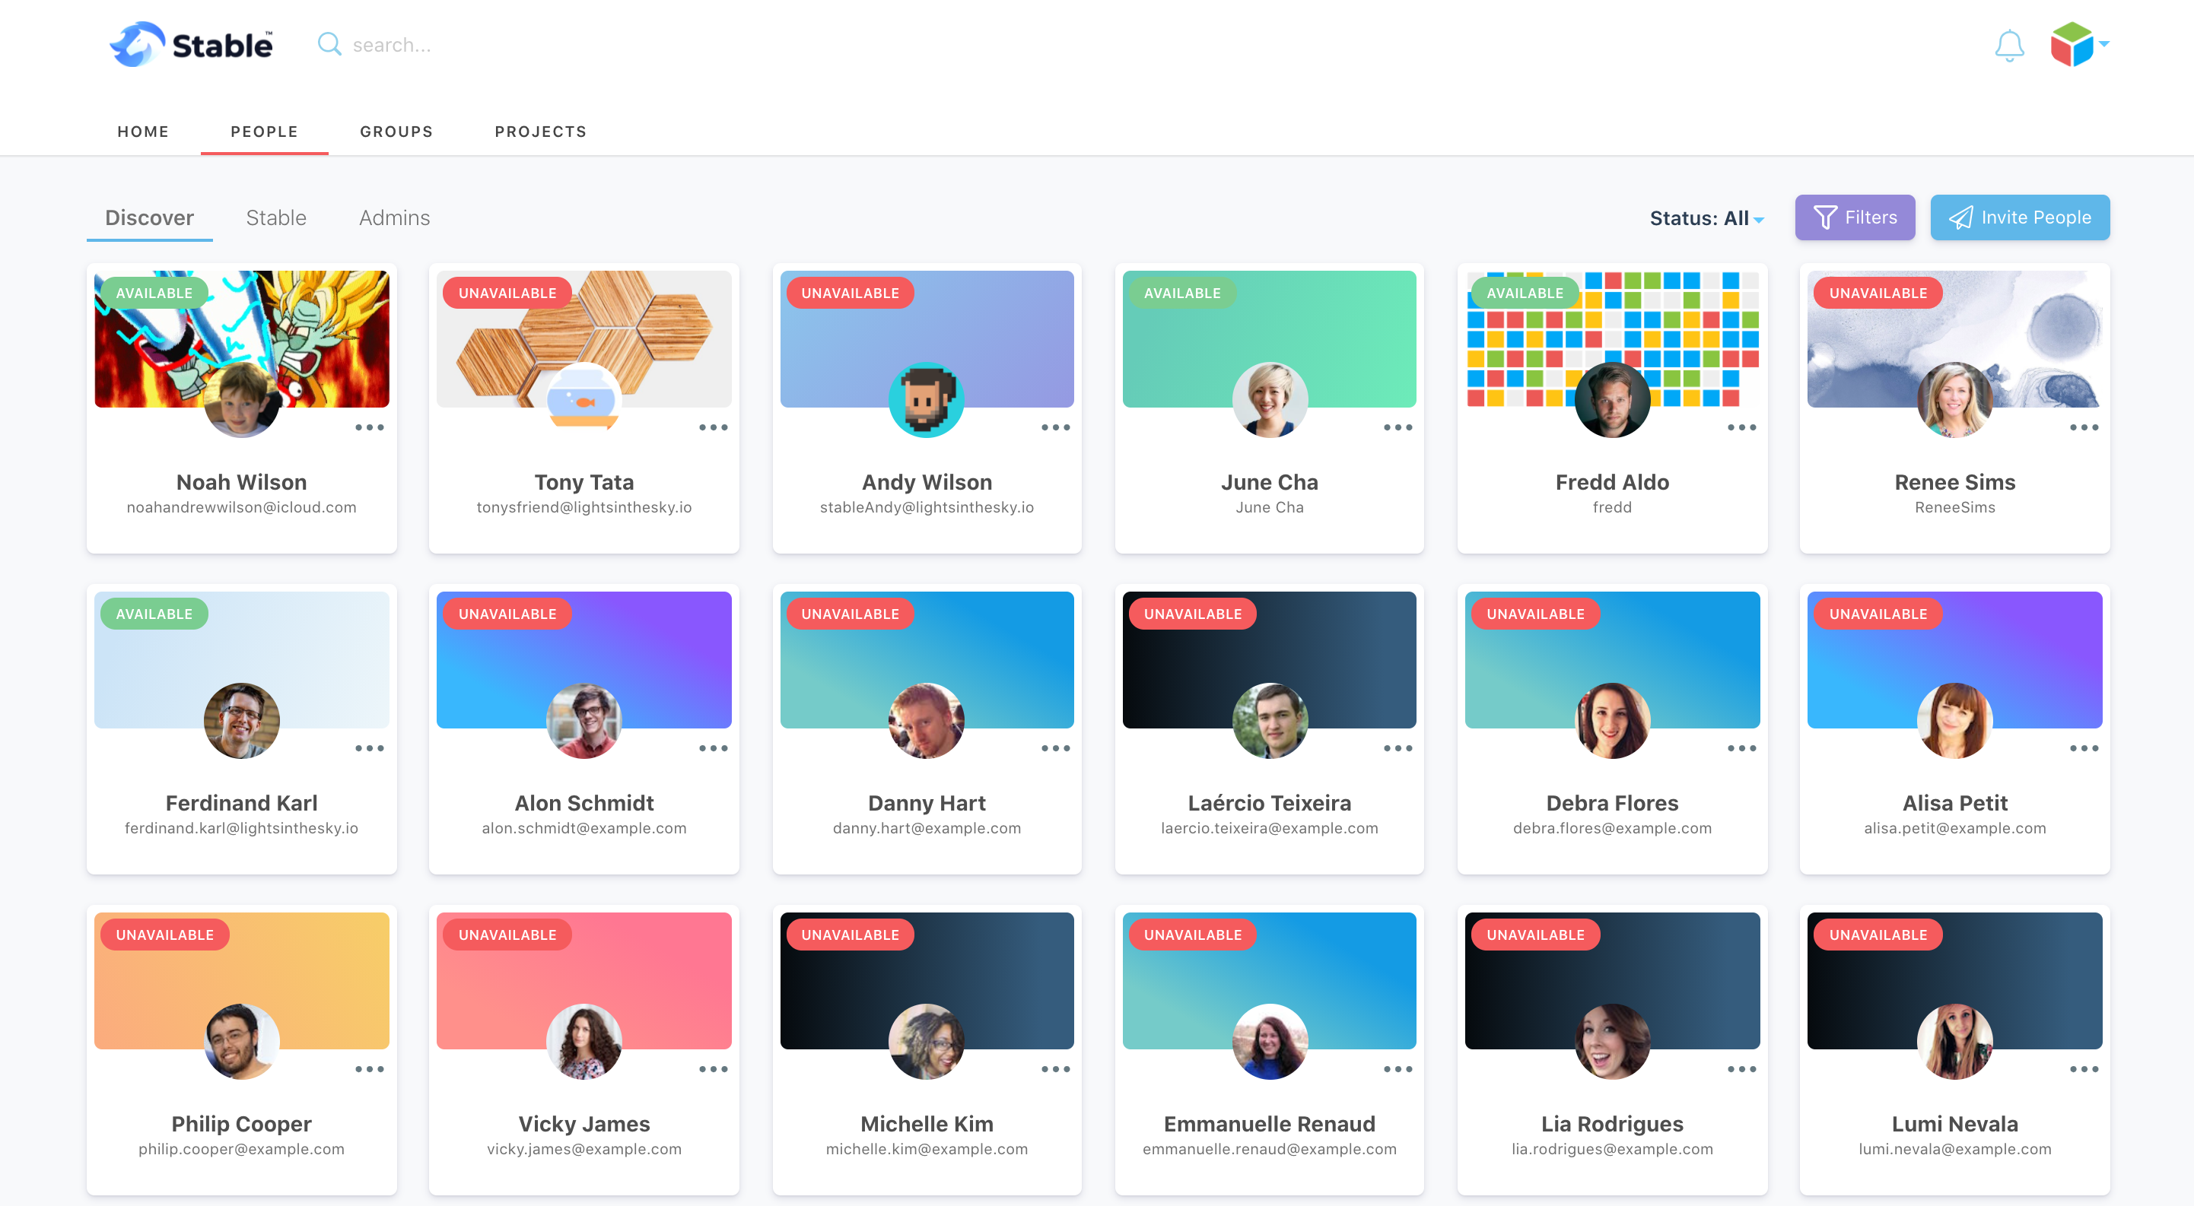Open the PROJECTS tab
Image resolution: width=2194 pixels, height=1206 pixels.
[x=541, y=131]
